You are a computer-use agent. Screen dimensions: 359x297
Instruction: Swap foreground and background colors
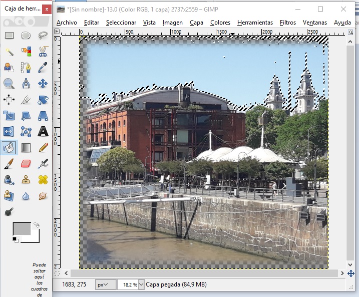click(x=37, y=225)
